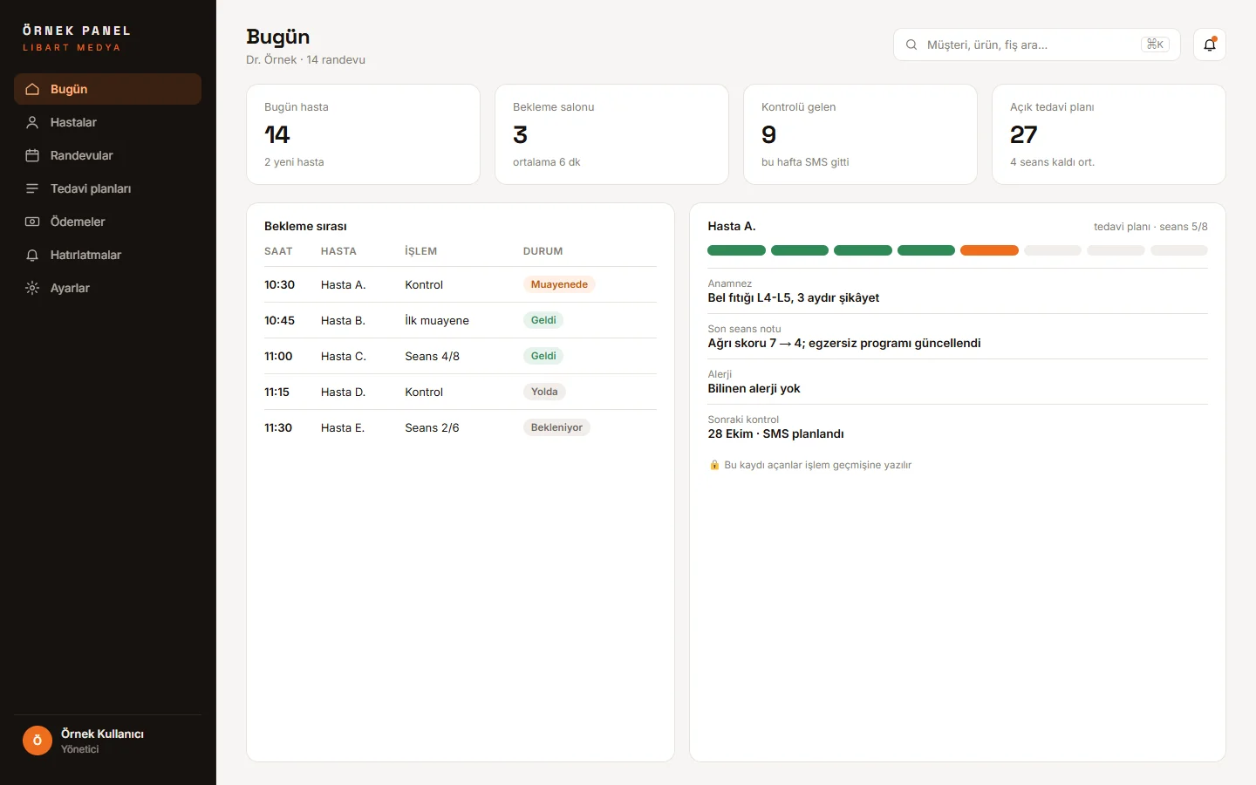Click the Hatırlatmalar bell icon in sidebar
The image size is (1256, 785).
(x=32, y=255)
